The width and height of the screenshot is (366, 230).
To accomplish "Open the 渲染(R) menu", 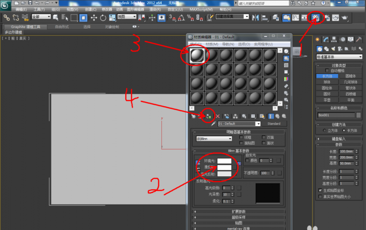I will (155, 9).
